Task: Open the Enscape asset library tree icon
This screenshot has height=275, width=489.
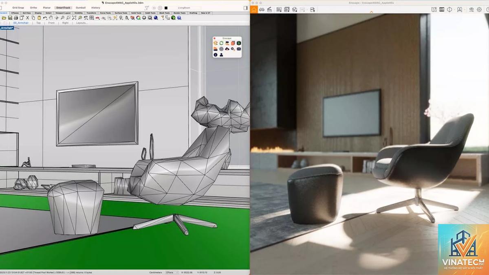Action: click(x=239, y=43)
